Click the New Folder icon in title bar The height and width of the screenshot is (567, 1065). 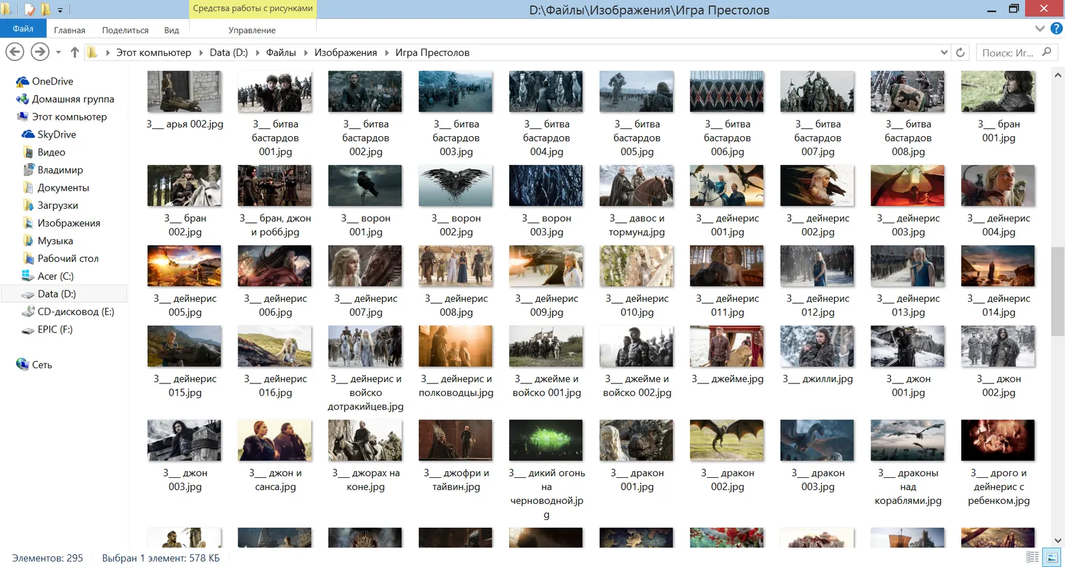pos(45,9)
